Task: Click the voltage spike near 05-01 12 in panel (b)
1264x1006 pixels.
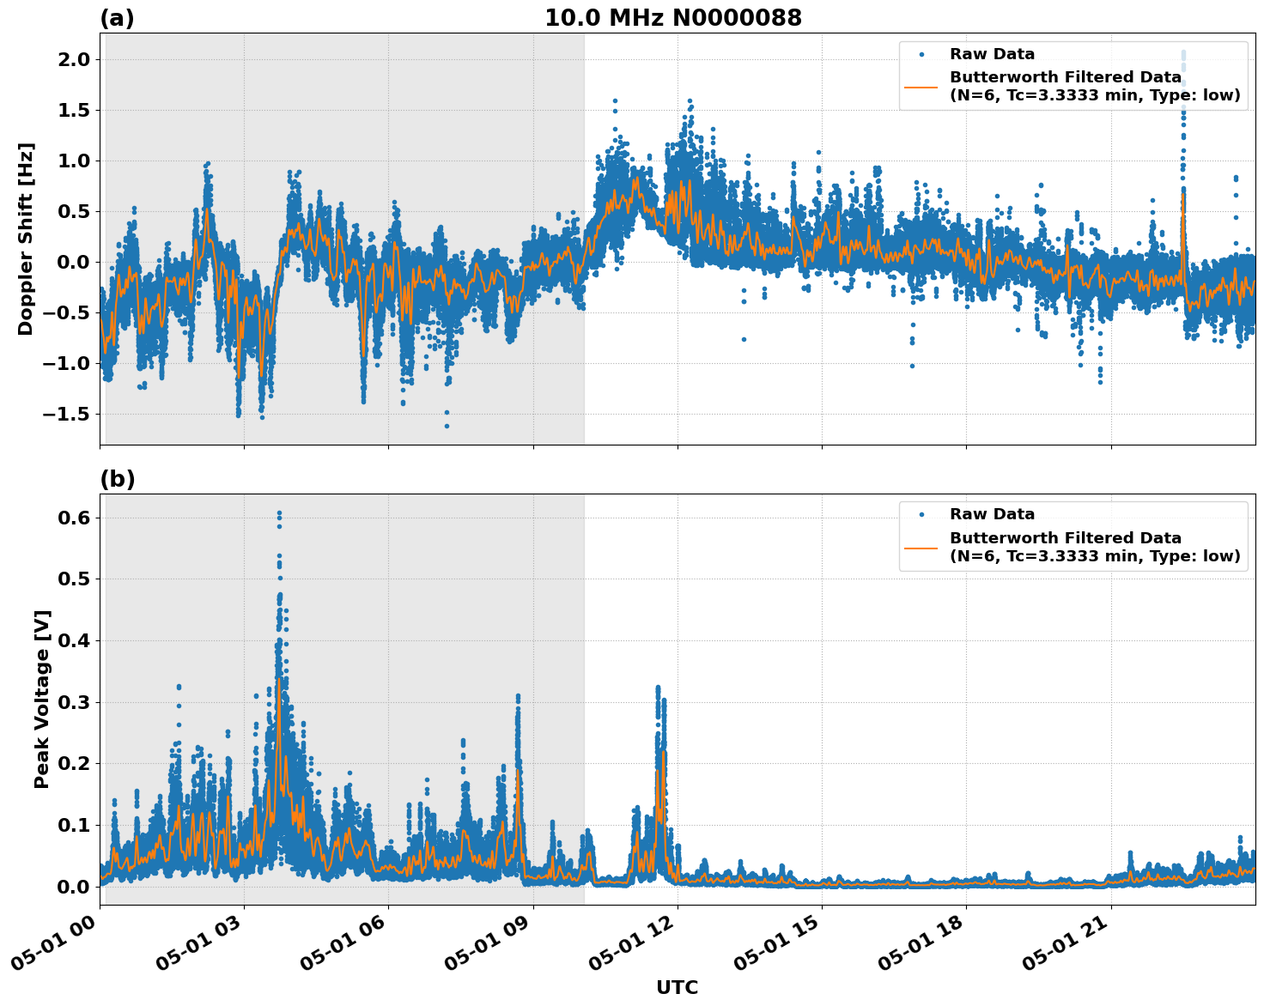Action: (659, 687)
